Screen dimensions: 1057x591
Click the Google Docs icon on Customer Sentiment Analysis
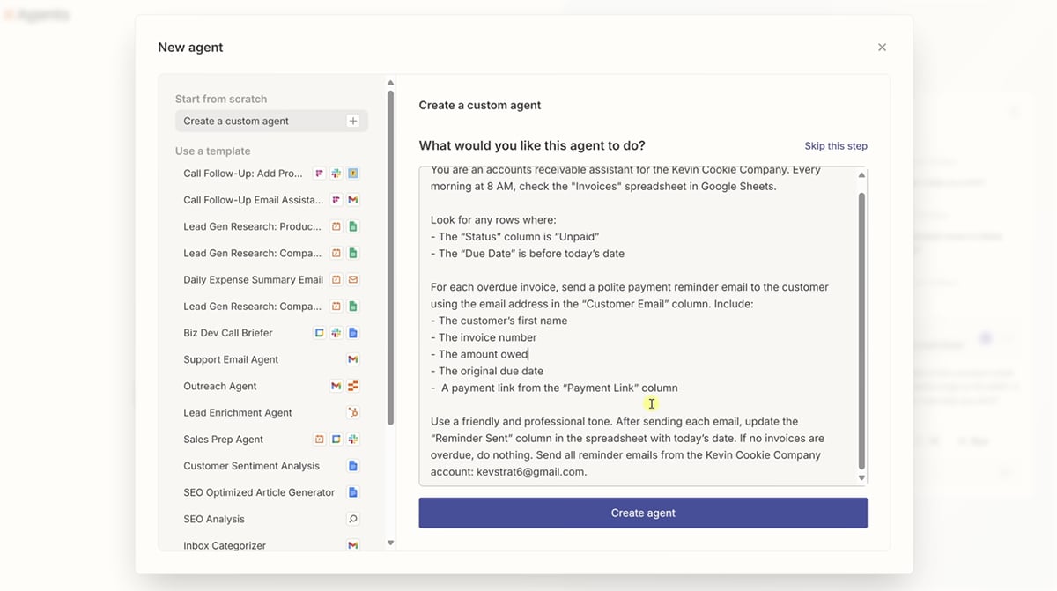pyautogui.click(x=352, y=465)
